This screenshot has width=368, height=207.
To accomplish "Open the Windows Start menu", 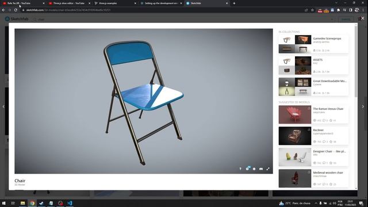I will pyautogui.click(x=4, y=203).
